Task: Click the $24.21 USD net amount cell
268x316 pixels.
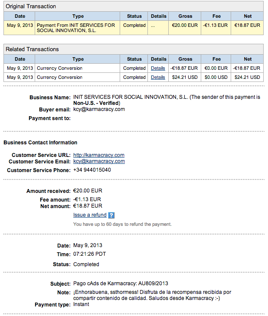Action: [x=247, y=78]
